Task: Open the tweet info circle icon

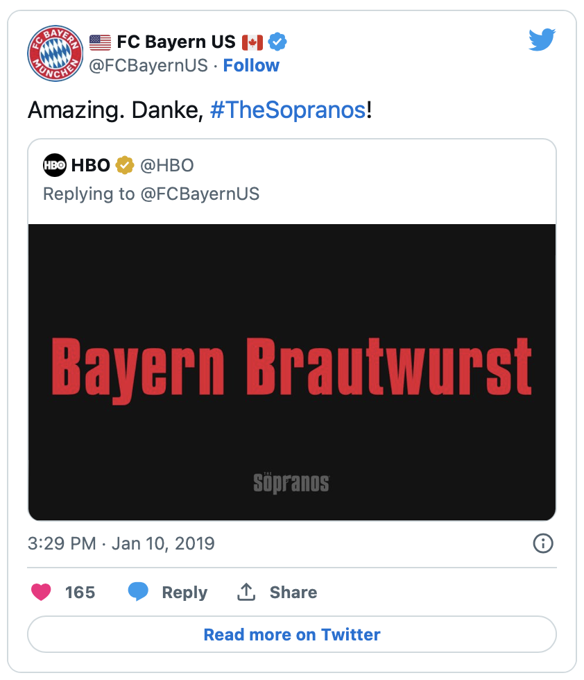Action: (543, 543)
